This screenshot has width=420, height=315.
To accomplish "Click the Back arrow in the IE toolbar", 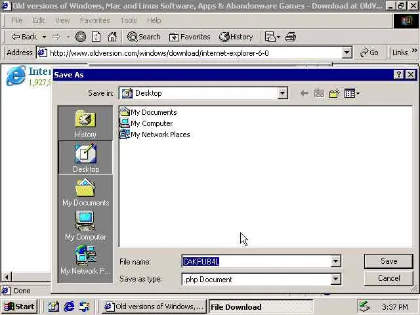I will pyautogui.click(x=24, y=37).
